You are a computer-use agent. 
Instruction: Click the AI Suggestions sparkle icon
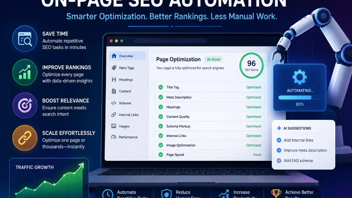point(279,128)
